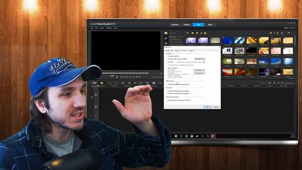The height and width of the screenshot is (170, 302).
Task: Open Spotify from the taskbar
Action: (186, 136)
